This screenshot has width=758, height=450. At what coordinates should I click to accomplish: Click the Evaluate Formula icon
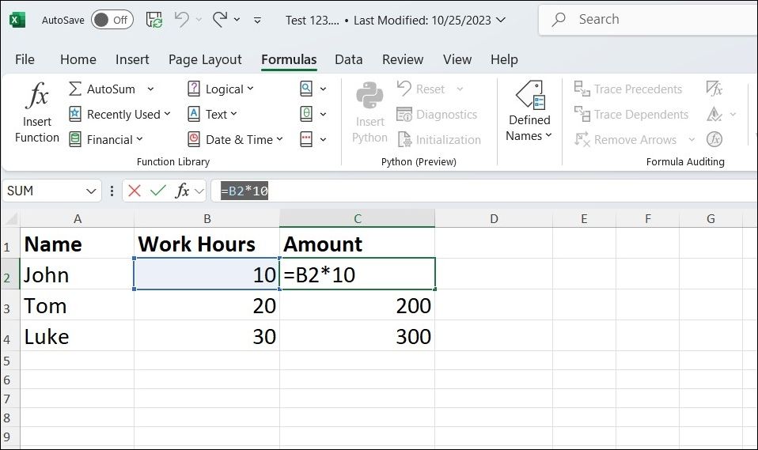coord(714,140)
